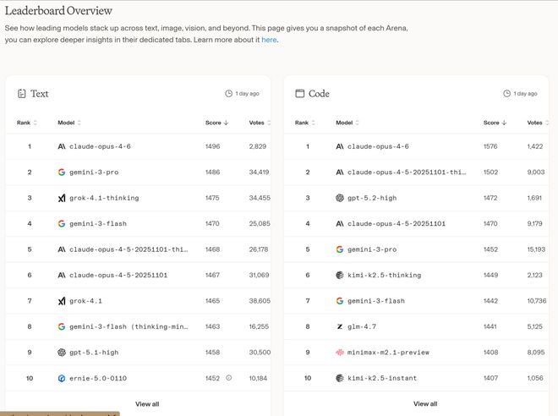Click the Text arena icon
Image resolution: width=558 pixels, height=416 pixels.
click(22, 94)
